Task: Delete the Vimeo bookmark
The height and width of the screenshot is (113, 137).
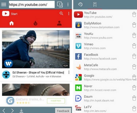Action: (134, 46)
